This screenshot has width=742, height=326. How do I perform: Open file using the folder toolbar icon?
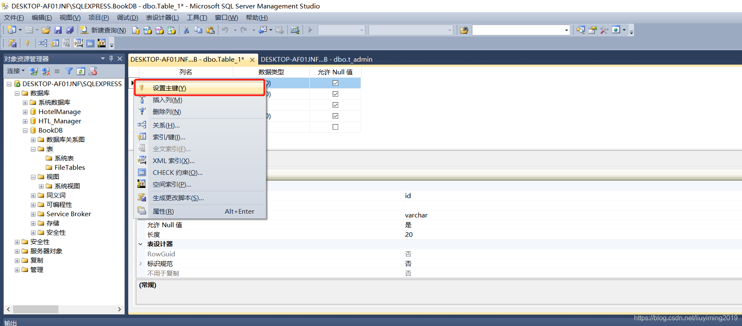(x=46, y=30)
